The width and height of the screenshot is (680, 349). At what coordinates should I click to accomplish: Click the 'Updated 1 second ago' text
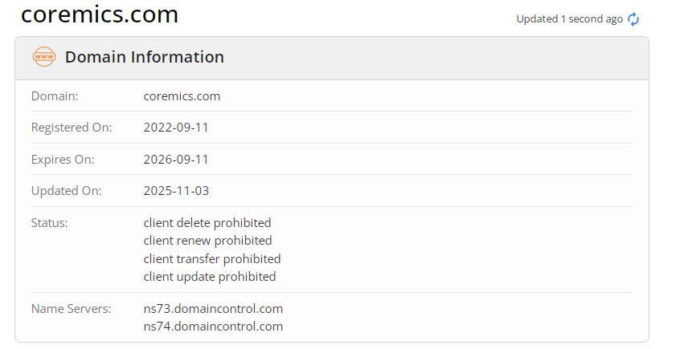(569, 19)
